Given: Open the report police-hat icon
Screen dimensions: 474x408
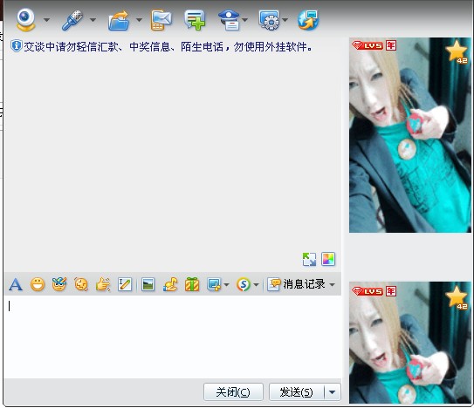Looking at the screenshot, I should [x=229, y=20].
